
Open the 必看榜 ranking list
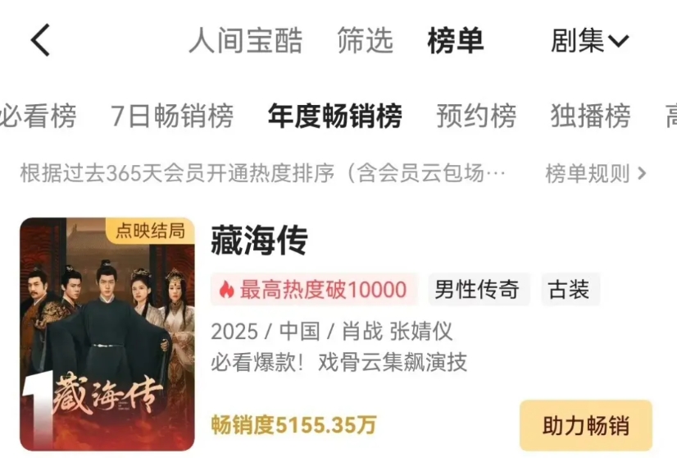tap(38, 116)
